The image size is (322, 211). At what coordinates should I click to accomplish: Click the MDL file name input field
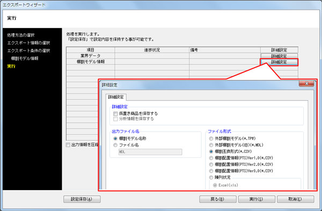click(x=150, y=152)
